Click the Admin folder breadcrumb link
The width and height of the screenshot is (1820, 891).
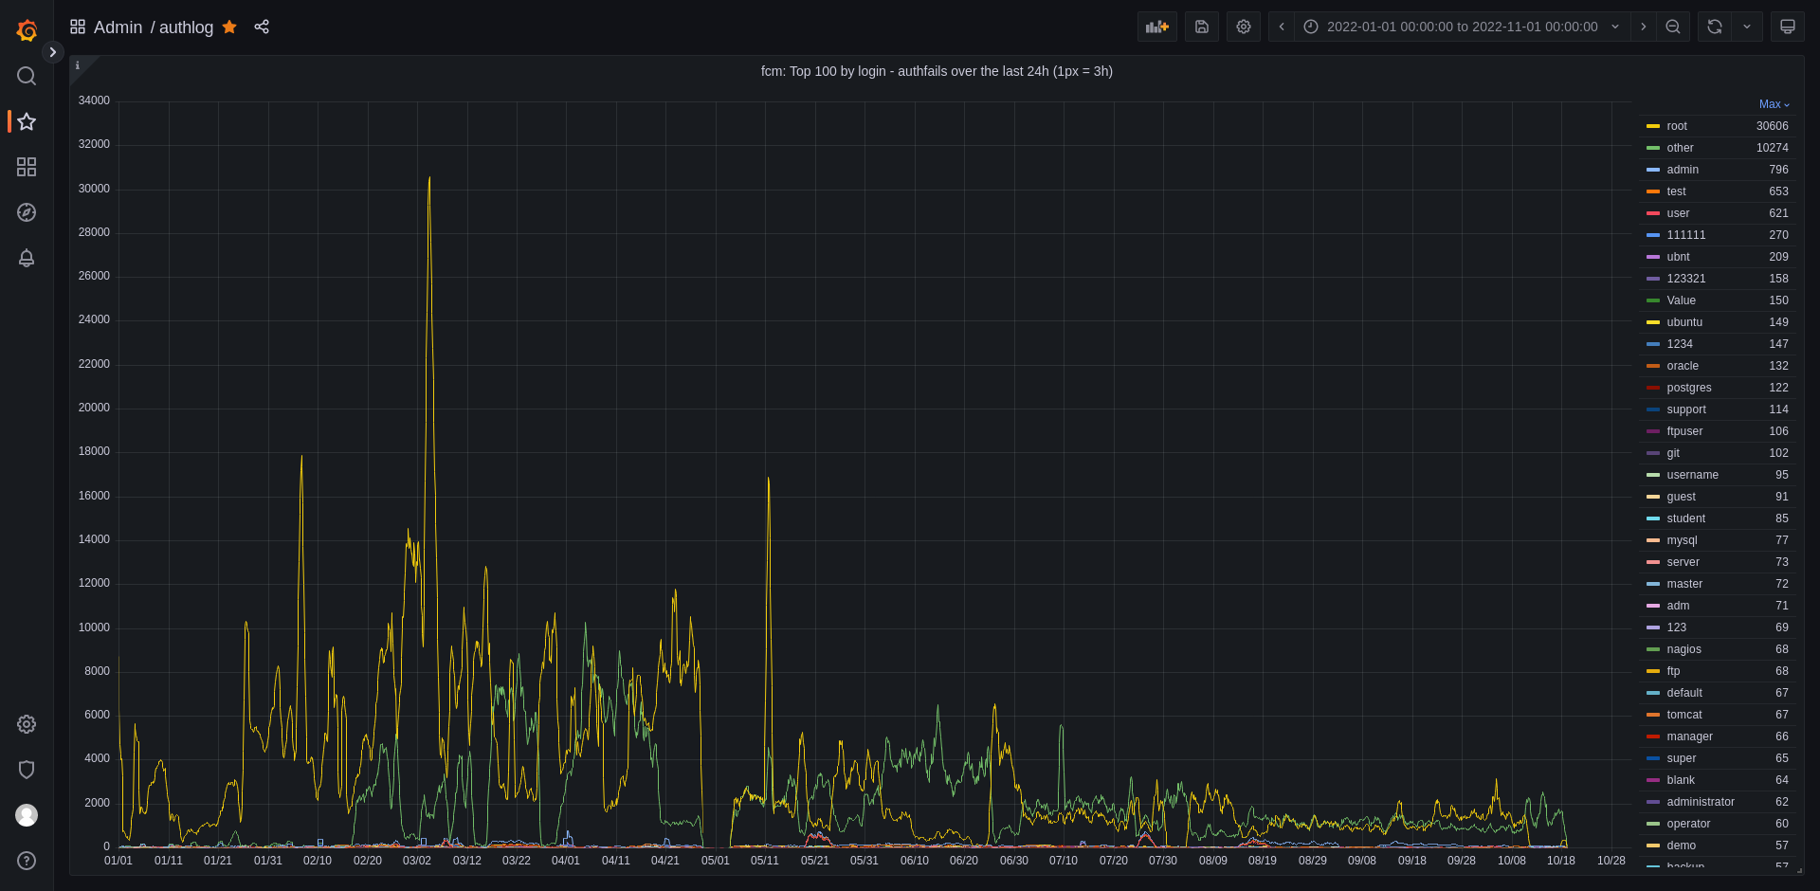pyautogui.click(x=118, y=27)
